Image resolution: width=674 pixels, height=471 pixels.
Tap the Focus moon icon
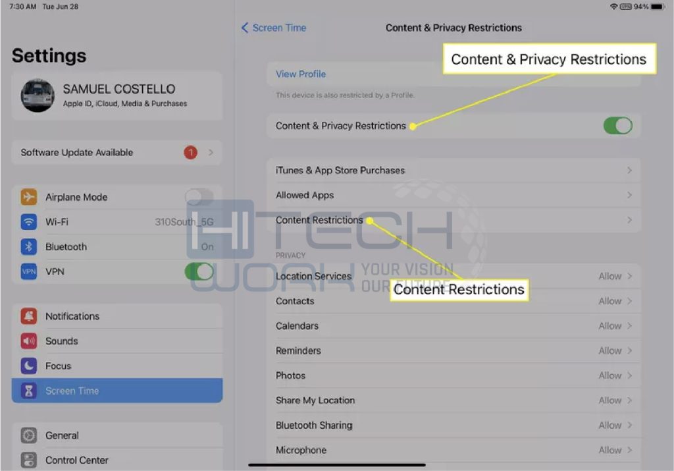point(29,366)
